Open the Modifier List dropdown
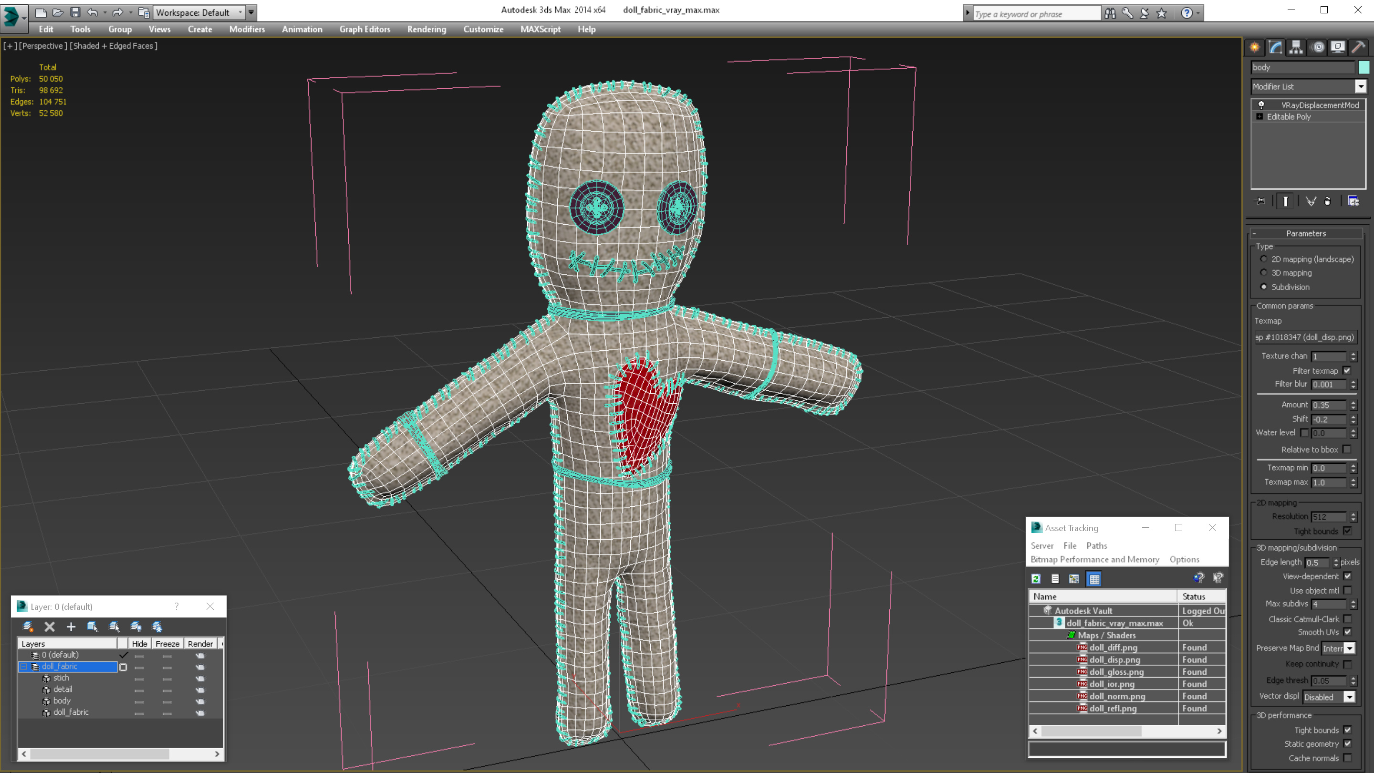1374x773 pixels. 1361,86
